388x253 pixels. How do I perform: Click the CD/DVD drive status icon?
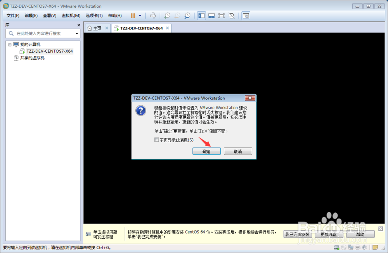[x=343, y=247]
